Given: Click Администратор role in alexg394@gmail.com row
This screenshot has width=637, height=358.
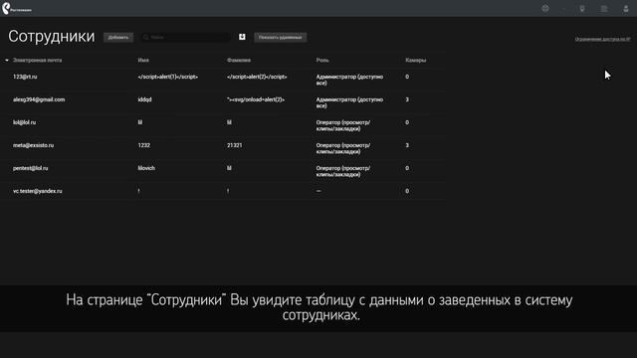Looking at the screenshot, I should pyautogui.click(x=349, y=102).
